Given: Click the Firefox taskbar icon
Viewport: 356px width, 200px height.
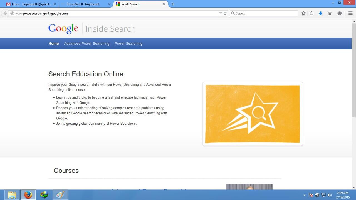Looking at the screenshot, I should point(28,195).
